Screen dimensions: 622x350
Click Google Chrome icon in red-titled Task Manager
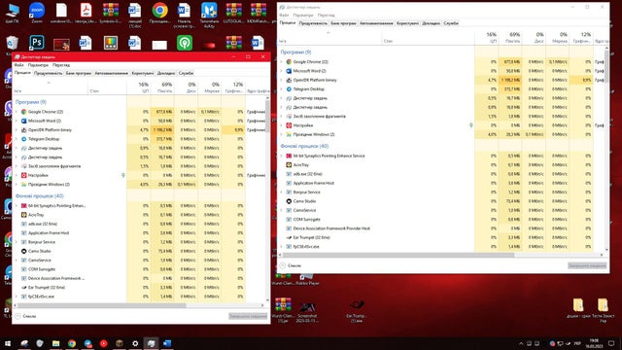point(23,112)
